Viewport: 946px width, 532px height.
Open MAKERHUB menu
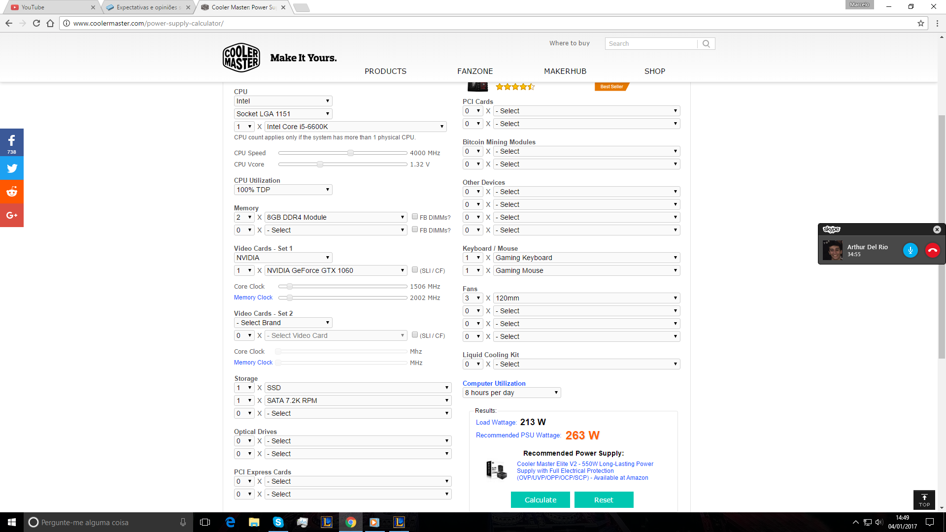(565, 71)
